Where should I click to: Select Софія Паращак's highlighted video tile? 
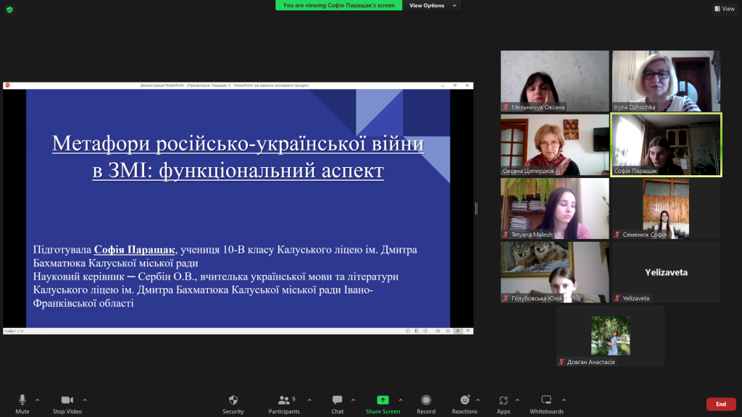coord(666,145)
